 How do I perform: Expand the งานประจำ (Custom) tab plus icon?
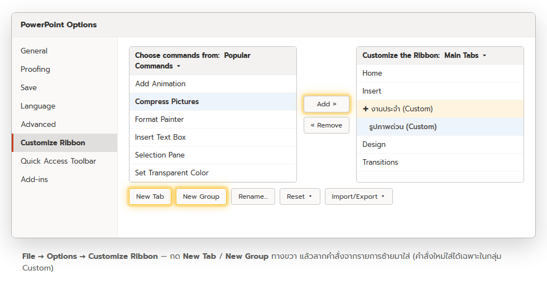[x=366, y=109]
